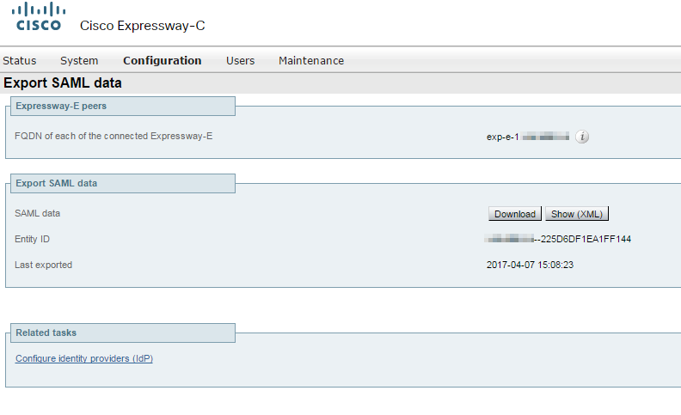Image resolution: width=681 pixels, height=415 pixels.
Task: Click the Export SAML data page title
Action: (63, 82)
